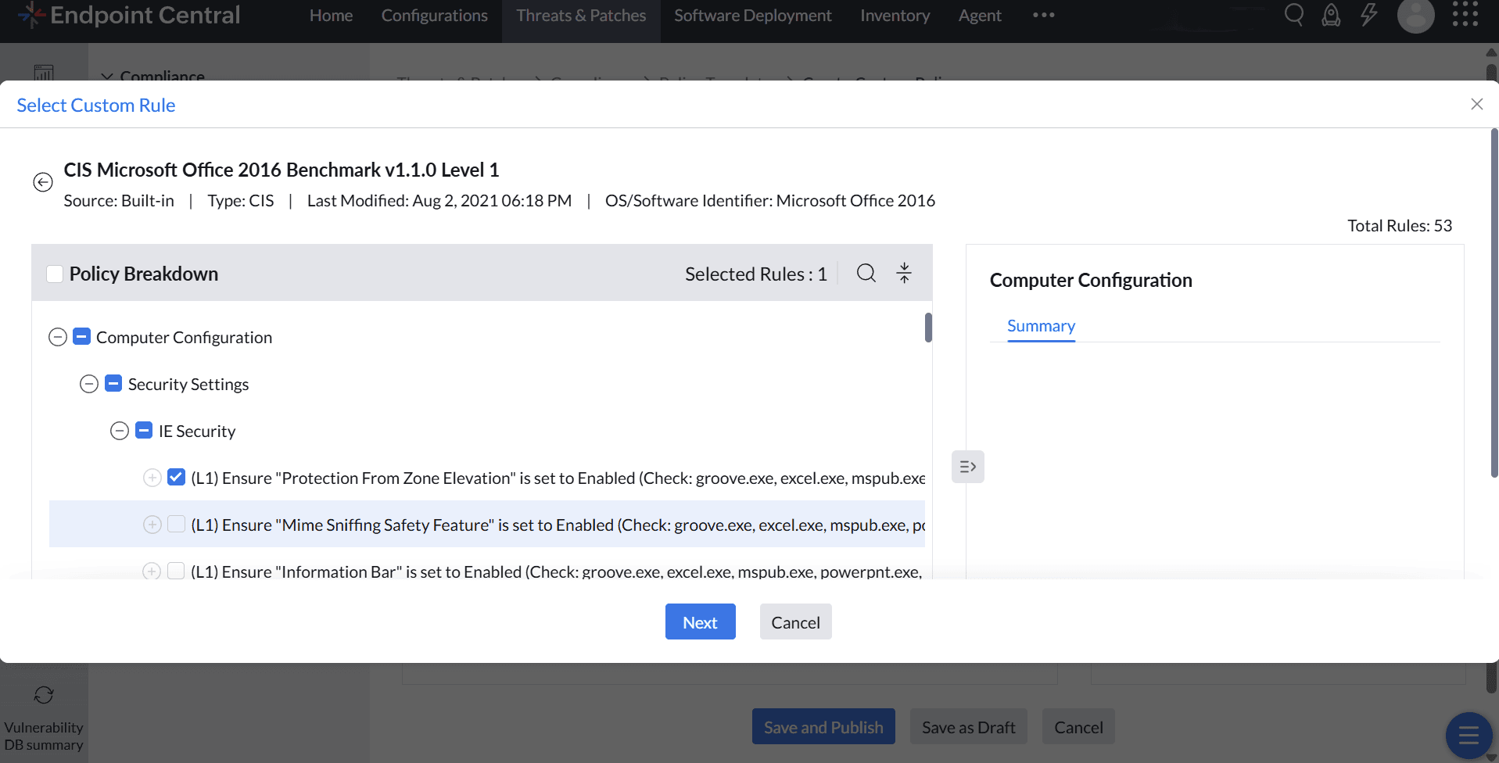The width and height of the screenshot is (1499, 763).
Task: Select the Security Settings tree label
Action: 188,384
